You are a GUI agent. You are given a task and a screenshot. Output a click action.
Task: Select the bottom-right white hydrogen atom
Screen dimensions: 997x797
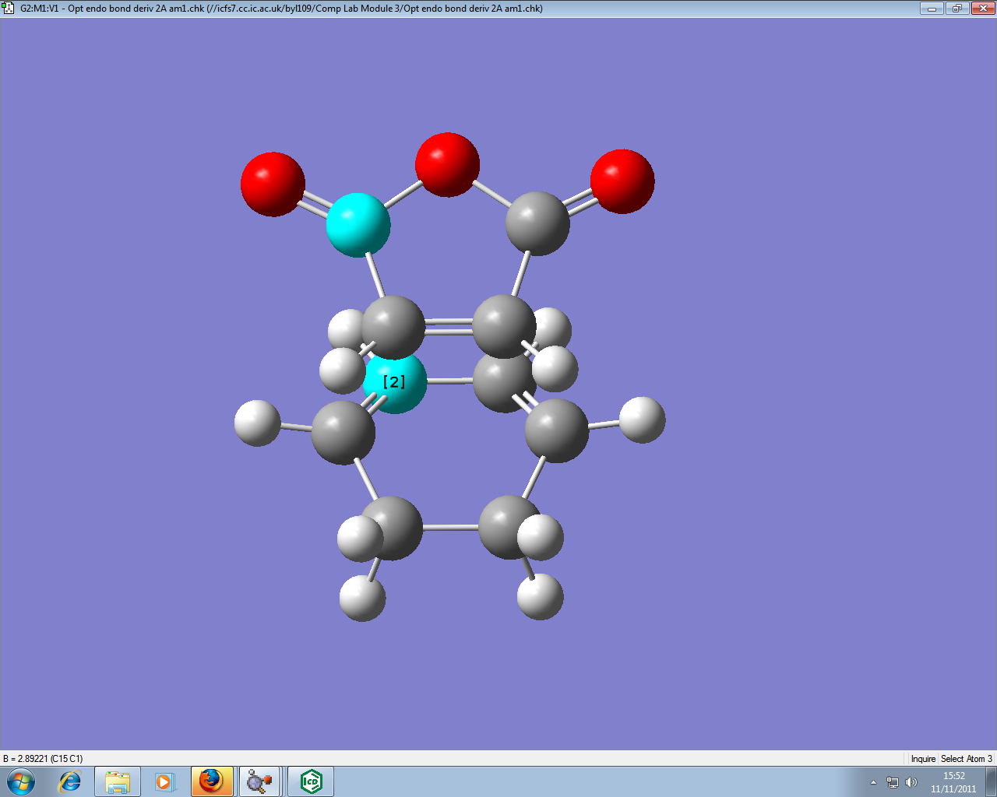click(540, 596)
